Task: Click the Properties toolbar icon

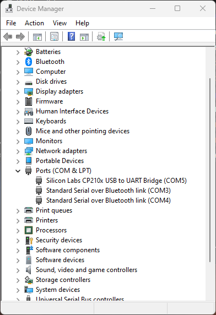Action: coord(54,36)
